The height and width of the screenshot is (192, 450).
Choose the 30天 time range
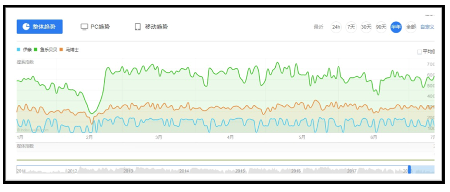[366, 27]
